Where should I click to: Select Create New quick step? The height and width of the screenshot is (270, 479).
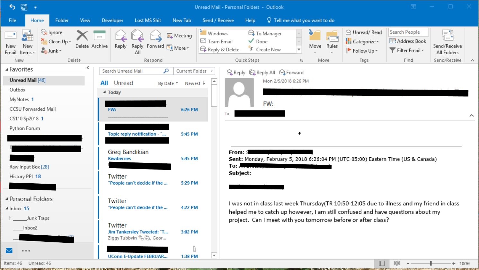coord(265,49)
